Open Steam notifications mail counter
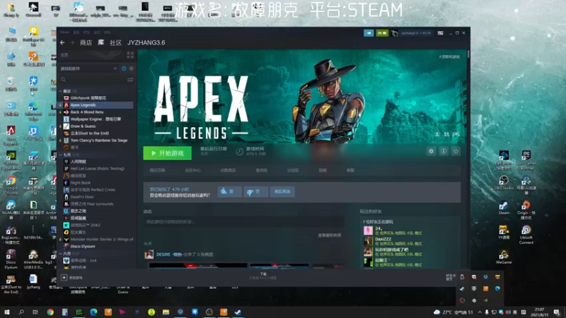Screen dimensions: 566x318 pyautogui.click(x=382, y=33)
